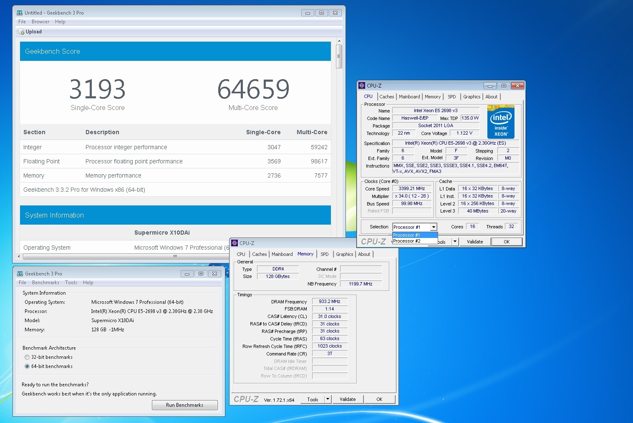Switch to Caches tab in processor CPU-Z window

pos(387,97)
